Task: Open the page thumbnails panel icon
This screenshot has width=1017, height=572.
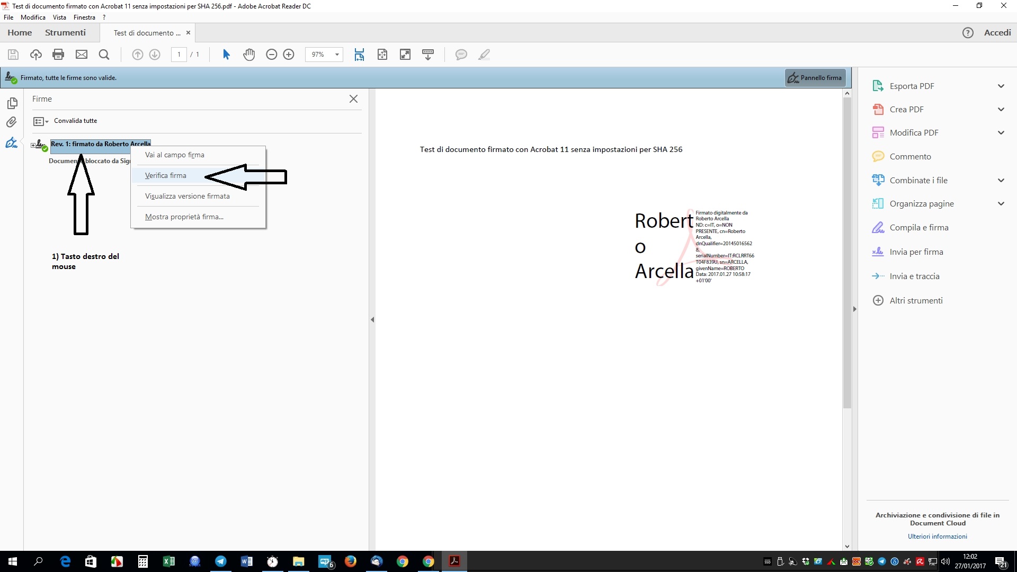Action: point(12,103)
